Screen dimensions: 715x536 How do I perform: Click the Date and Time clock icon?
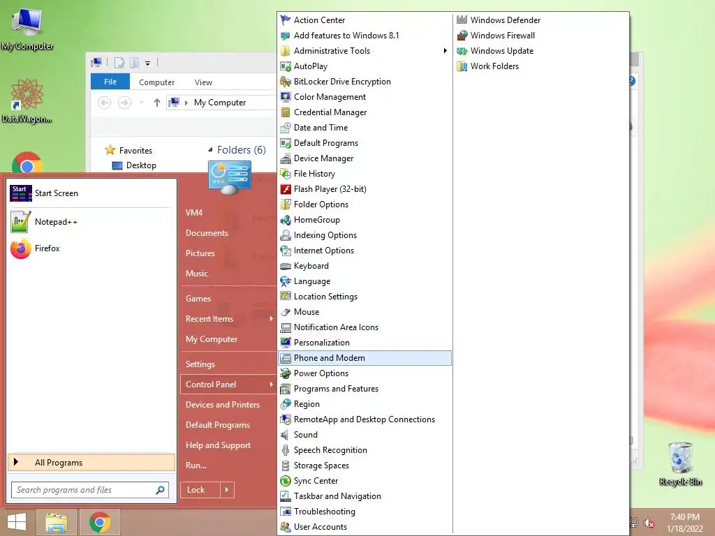tap(286, 128)
